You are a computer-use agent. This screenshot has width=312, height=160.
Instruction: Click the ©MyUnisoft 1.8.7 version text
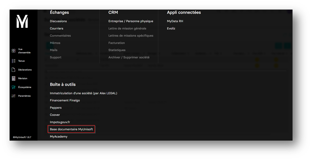22,137
